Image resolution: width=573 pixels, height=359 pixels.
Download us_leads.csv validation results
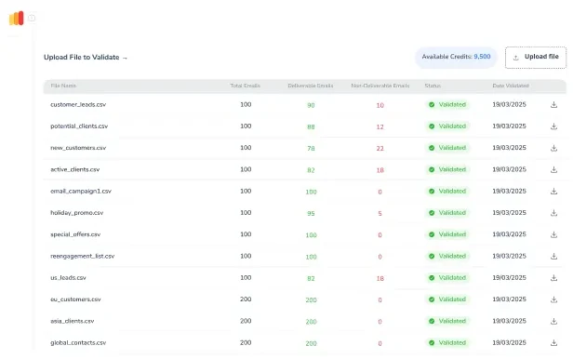click(x=553, y=278)
